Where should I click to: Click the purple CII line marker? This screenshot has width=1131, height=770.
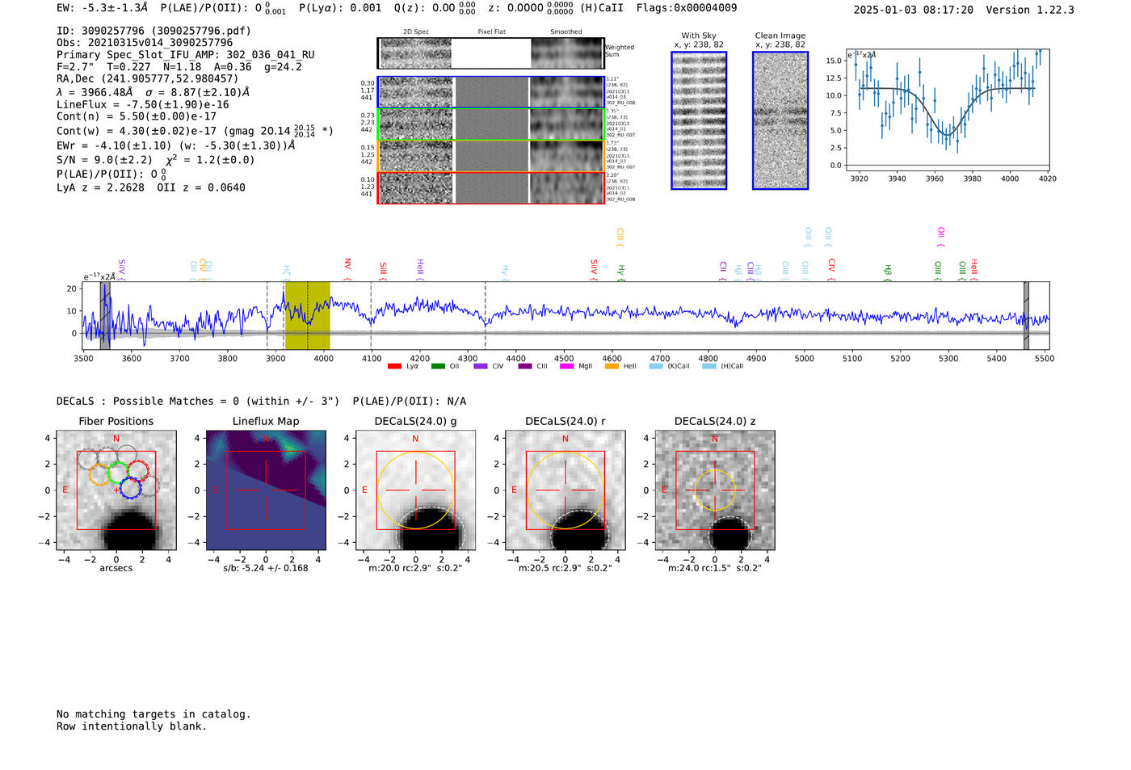723,271
